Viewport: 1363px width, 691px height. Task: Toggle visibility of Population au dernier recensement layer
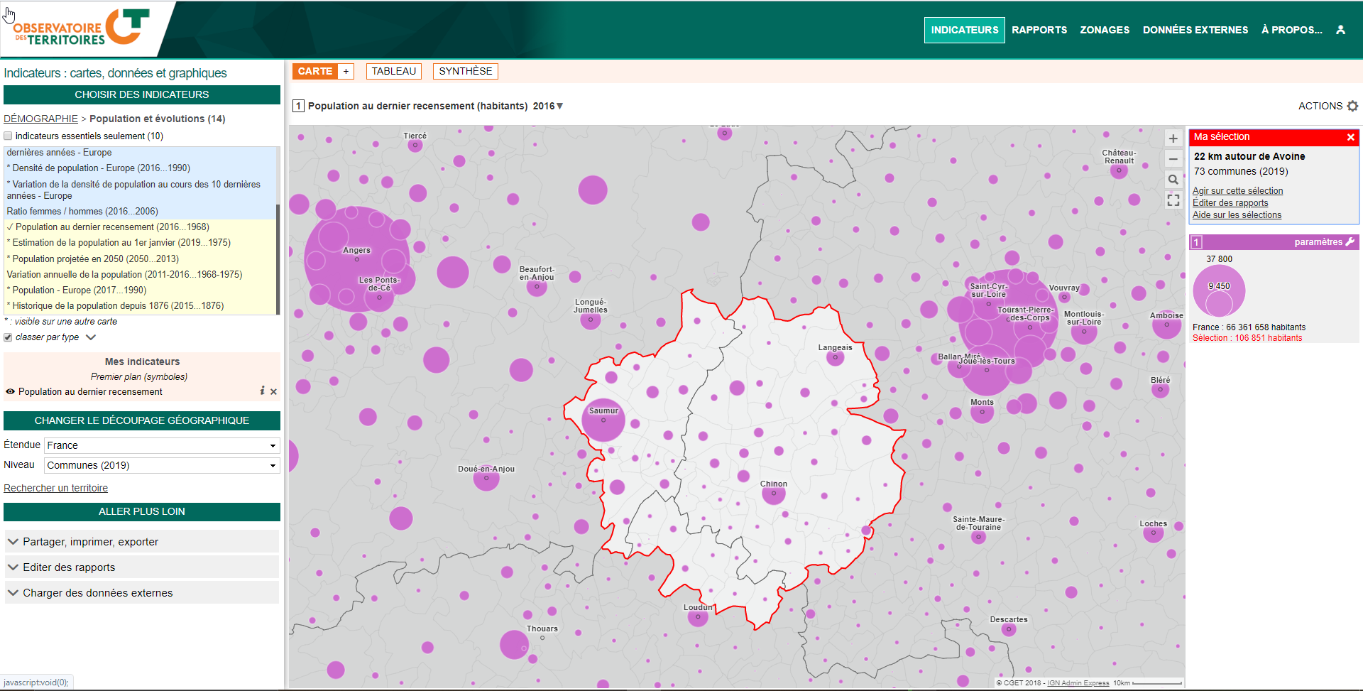[10, 391]
